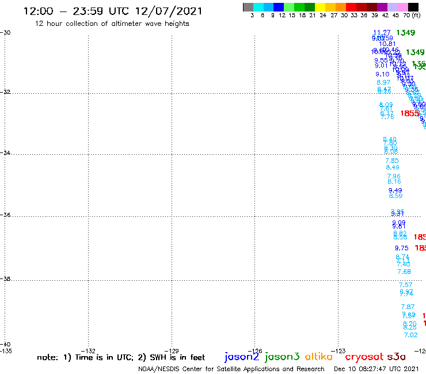Image resolution: width=426 pixels, height=374 pixels.
Task: Click the '7.02' wave height reading
Action: tap(411, 335)
